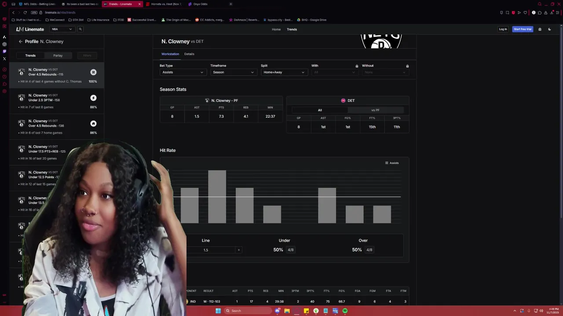The height and width of the screenshot is (316, 563).
Task: Open the Bet Type Assists dropdown
Action: [183, 72]
